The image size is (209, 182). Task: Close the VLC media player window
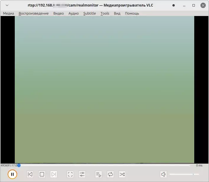tap(203, 5)
